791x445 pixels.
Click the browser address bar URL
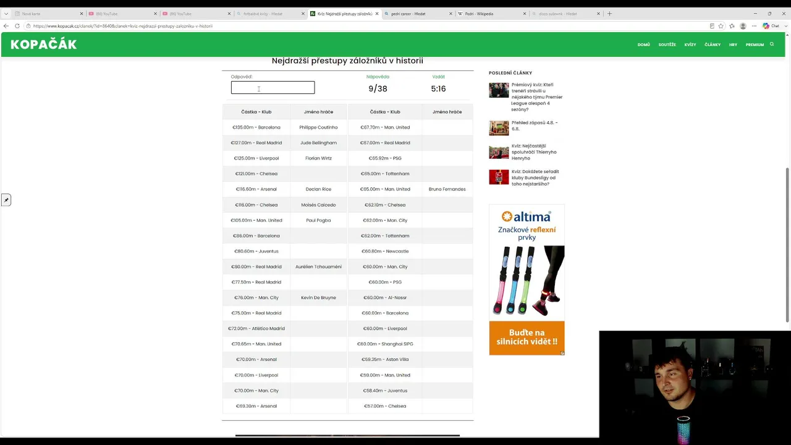(x=123, y=26)
